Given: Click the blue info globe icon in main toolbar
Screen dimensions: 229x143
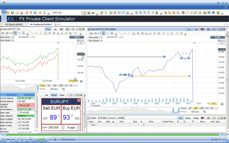Looking at the screenshot, I should pos(35,13).
